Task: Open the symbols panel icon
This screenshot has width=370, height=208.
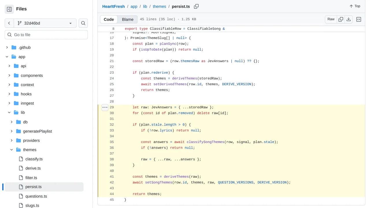Action: [359, 19]
